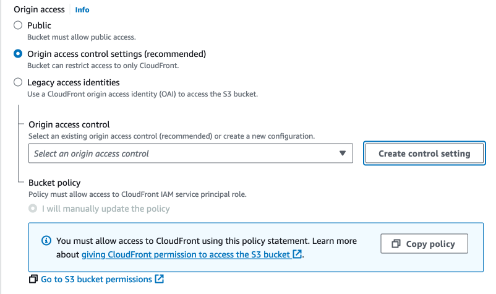The height and width of the screenshot is (294, 496).
Task: Open the giving CloudFront permission link
Action: pyautogui.click(x=186, y=254)
